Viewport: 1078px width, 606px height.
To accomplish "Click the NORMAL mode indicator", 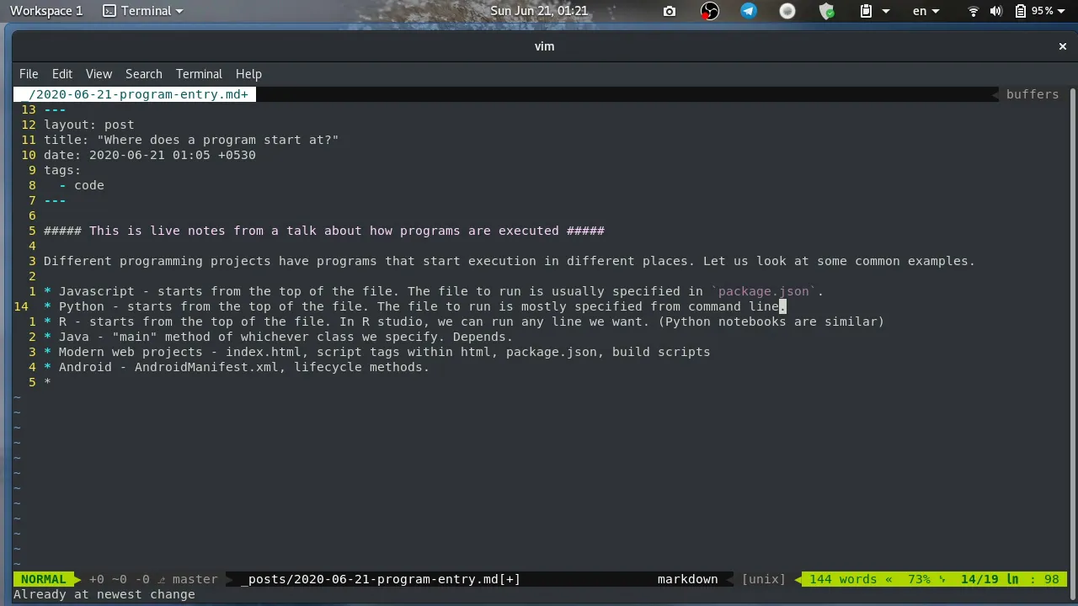I will pos(43,579).
